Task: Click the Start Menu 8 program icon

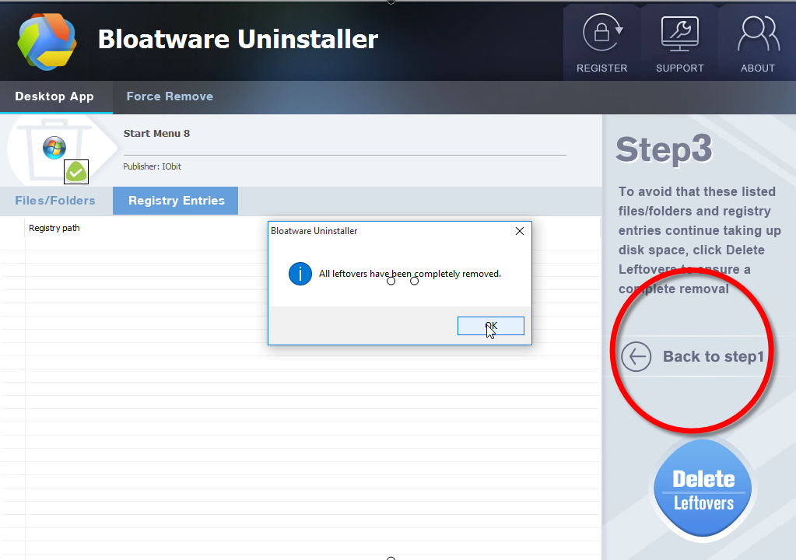Action: 54,148
